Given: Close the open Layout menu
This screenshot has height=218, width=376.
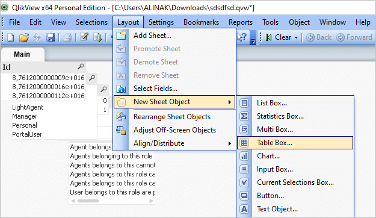Looking at the screenshot, I should point(128,22).
